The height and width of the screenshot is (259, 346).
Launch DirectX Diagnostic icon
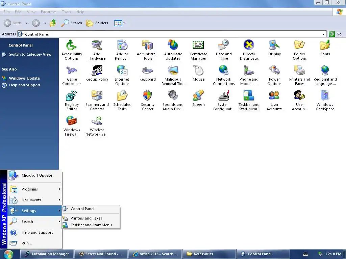pos(249,50)
